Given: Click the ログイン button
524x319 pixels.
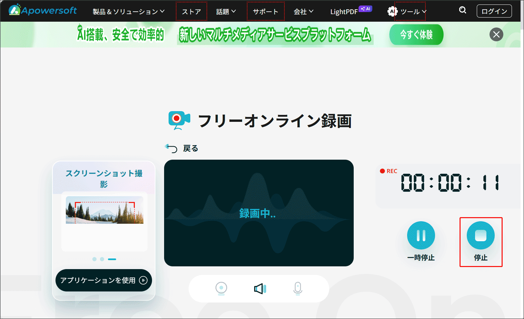Looking at the screenshot, I should coord(494,11).
